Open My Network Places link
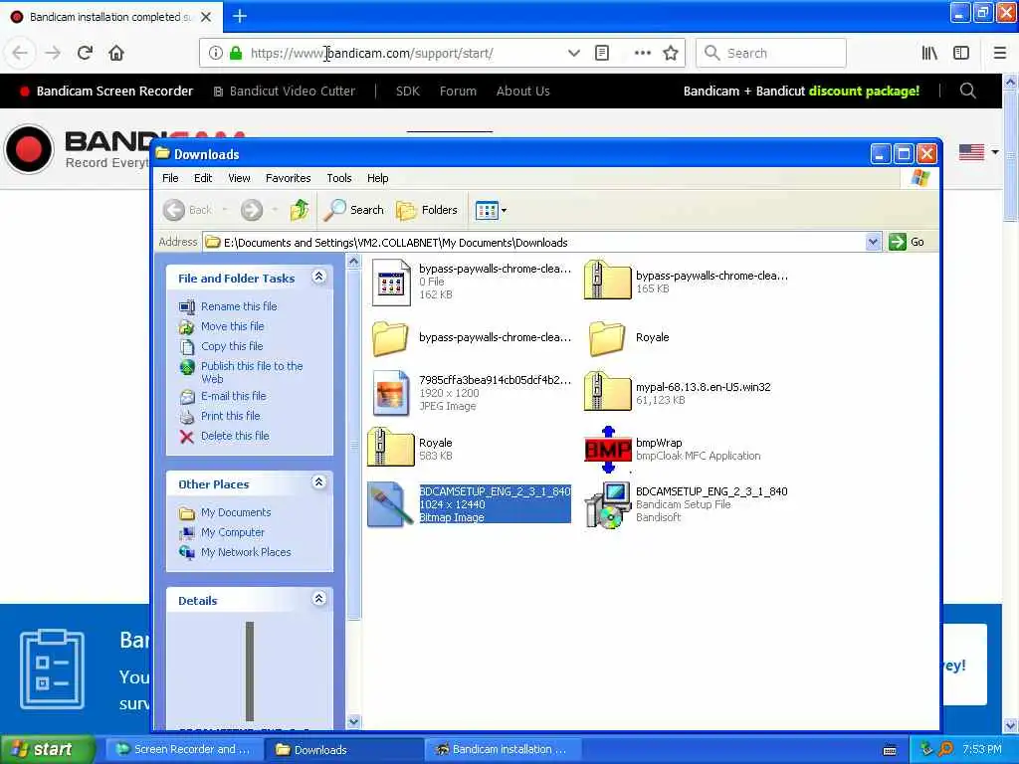Image resolution: width=1019 pixels, height=764 pixels. coord(246,552)
